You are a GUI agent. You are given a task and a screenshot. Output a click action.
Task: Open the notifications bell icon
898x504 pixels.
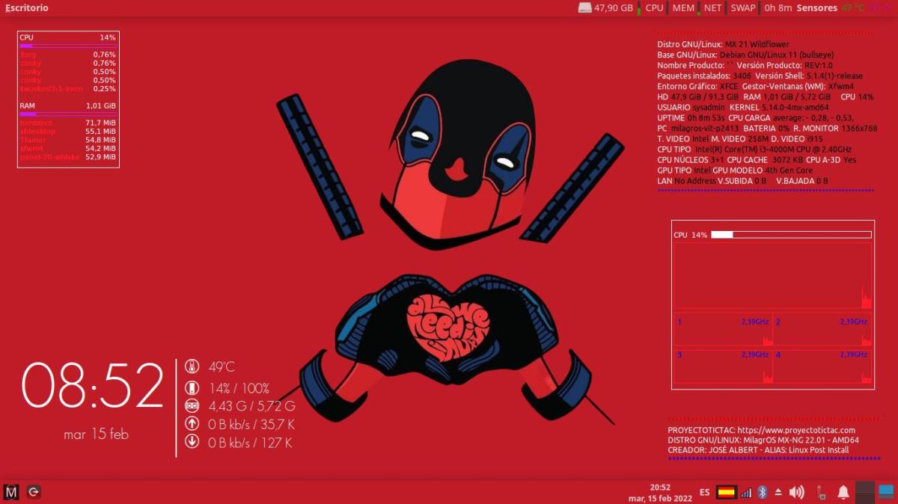click(843, 492)
